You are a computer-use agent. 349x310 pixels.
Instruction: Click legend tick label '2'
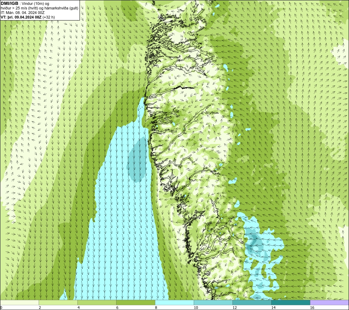(x=40, y=308)
